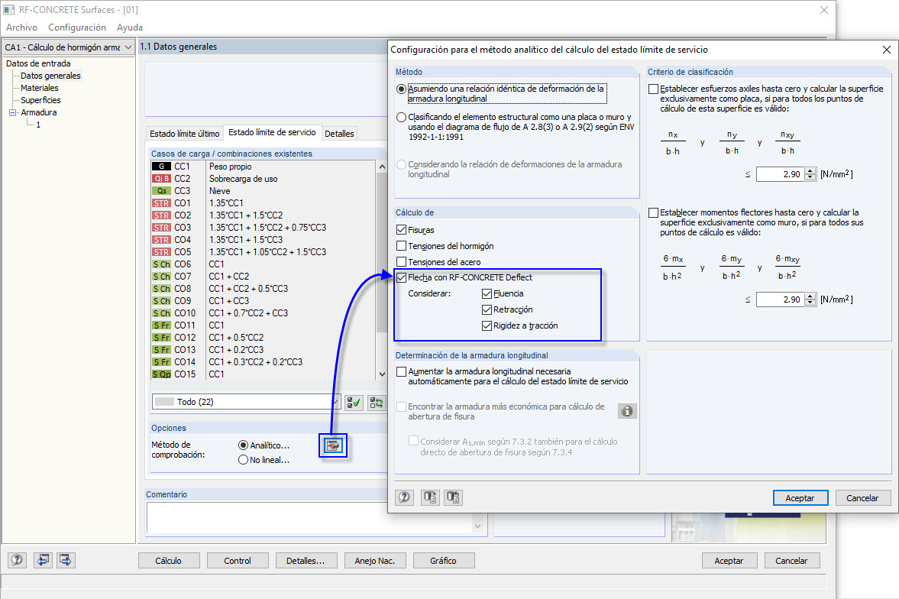Screen dimensions: 899x599
Task: Open the Configuración menu
Action: [x=77, y=28]
